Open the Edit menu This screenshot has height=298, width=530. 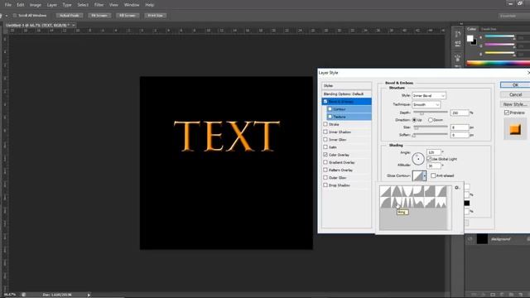pyautogui.click(x=20, y=5)
